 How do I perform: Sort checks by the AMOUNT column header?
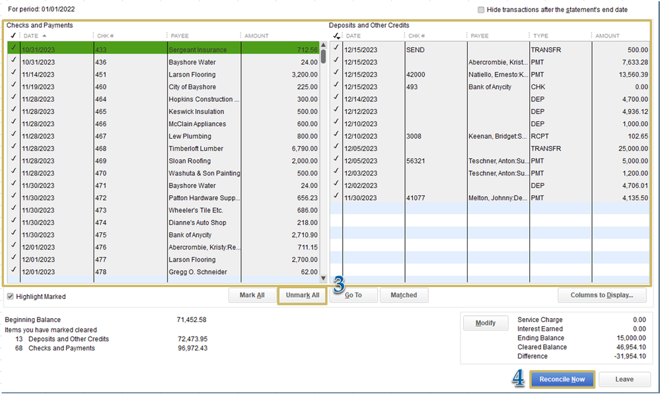click(x=256, y=36)
